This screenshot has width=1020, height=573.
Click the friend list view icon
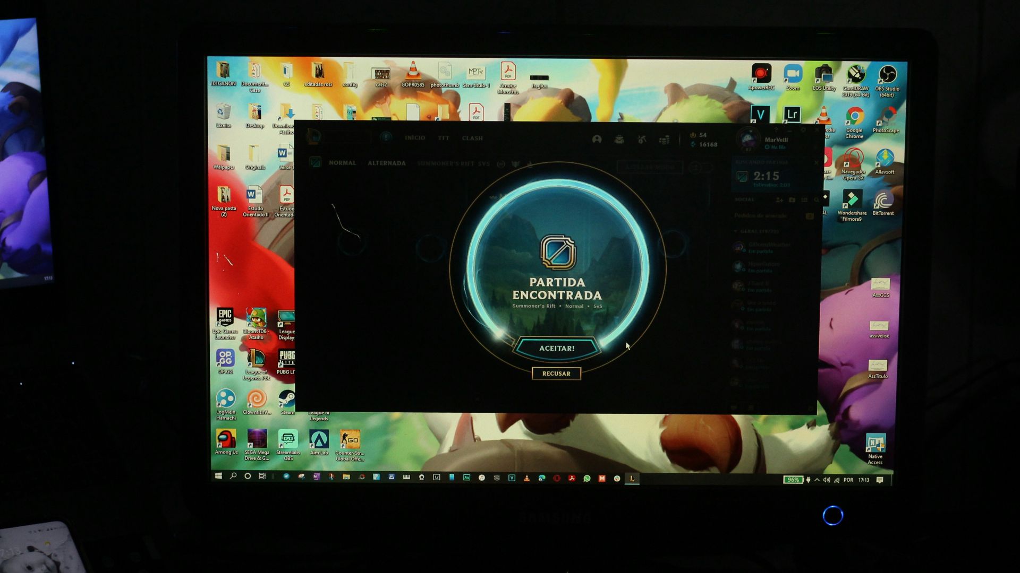(804, 201)
